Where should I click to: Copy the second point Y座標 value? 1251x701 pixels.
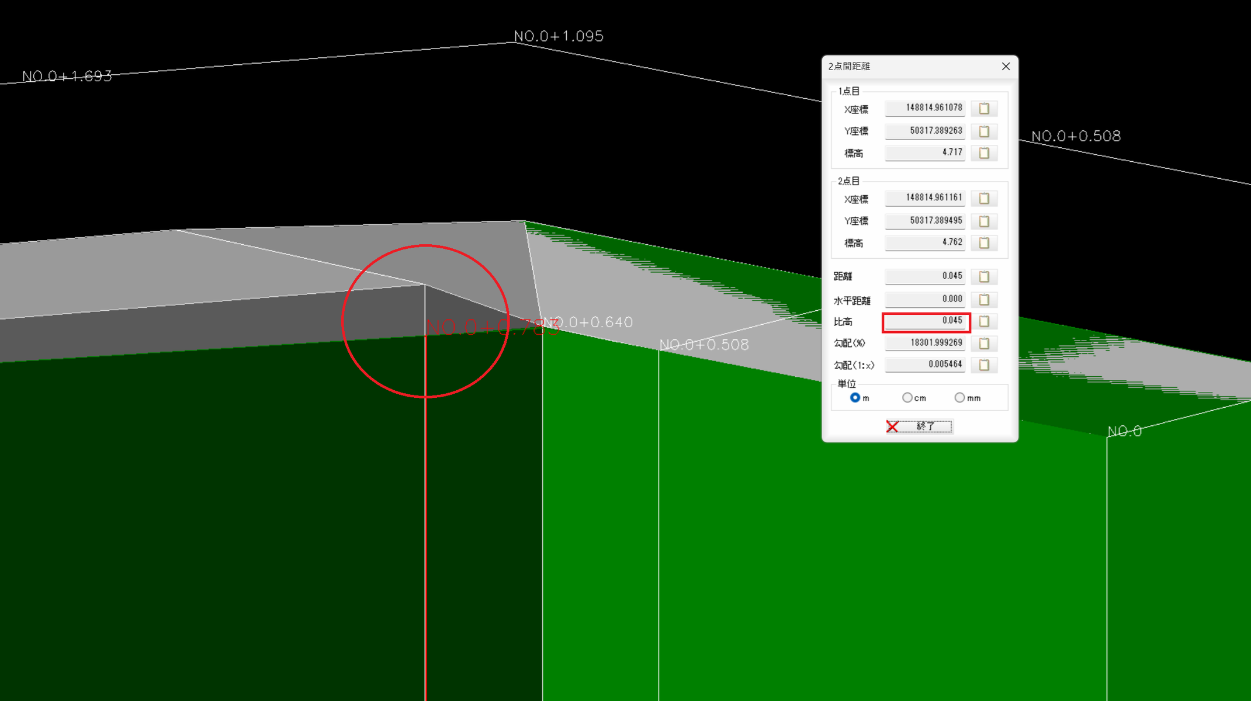coord(984,221)
